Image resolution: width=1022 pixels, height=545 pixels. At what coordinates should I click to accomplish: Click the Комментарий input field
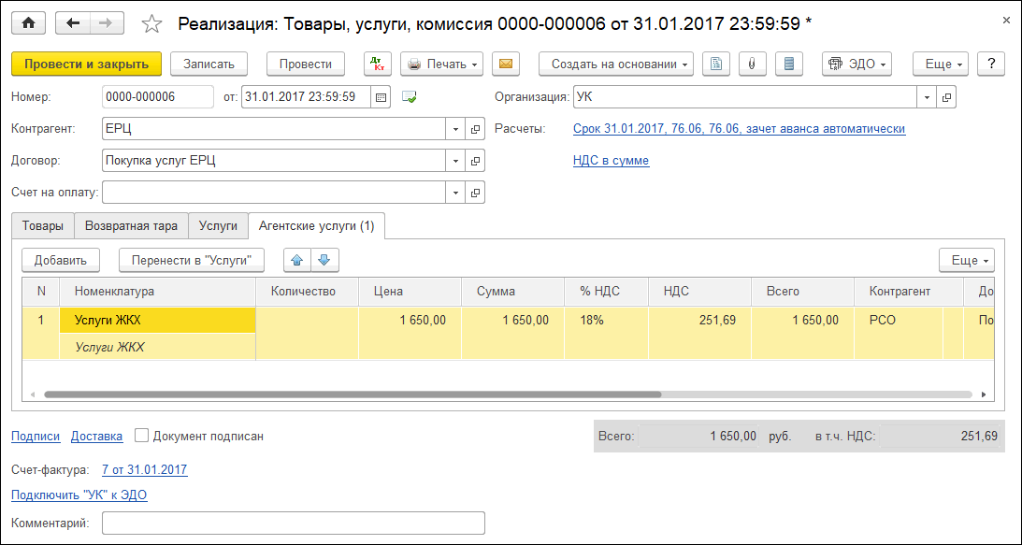pos(293,523)
